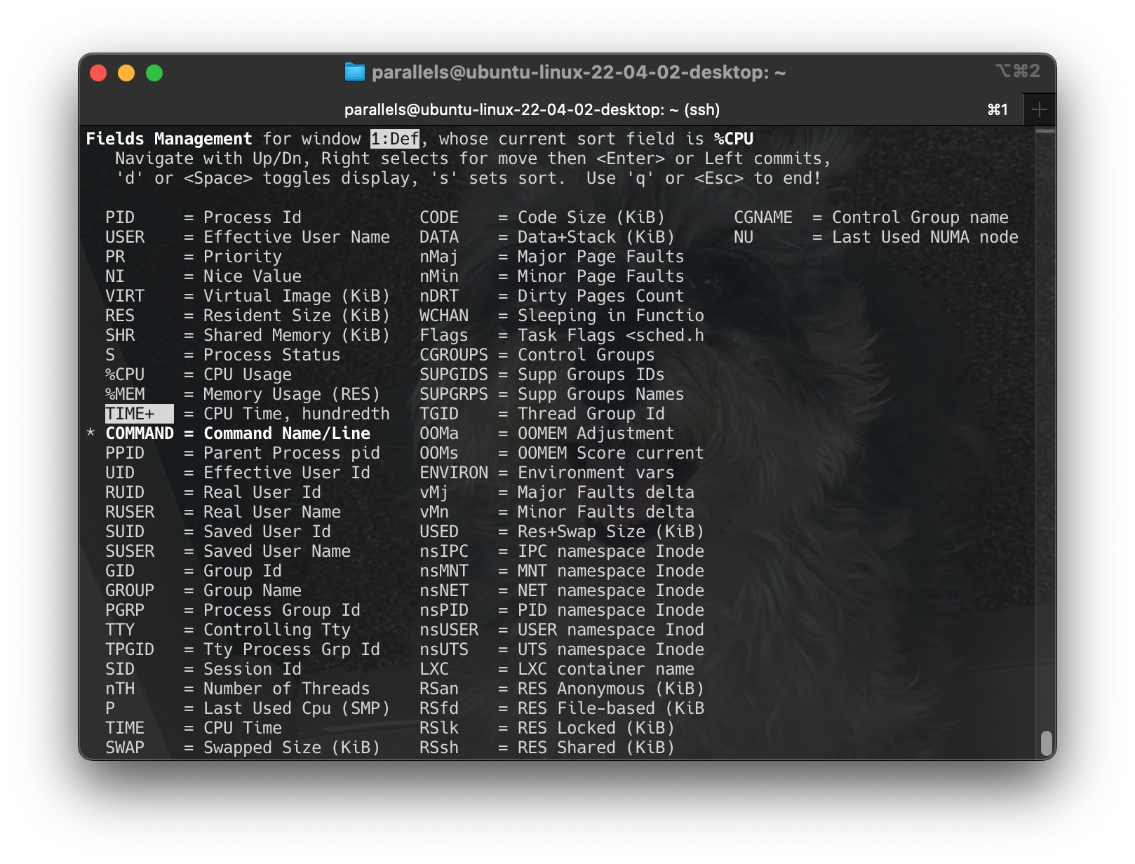This screenshot has height=864, width=1135.
Task: Click the TTY field name
Action: pyautogui.click(x=120, y=630)
